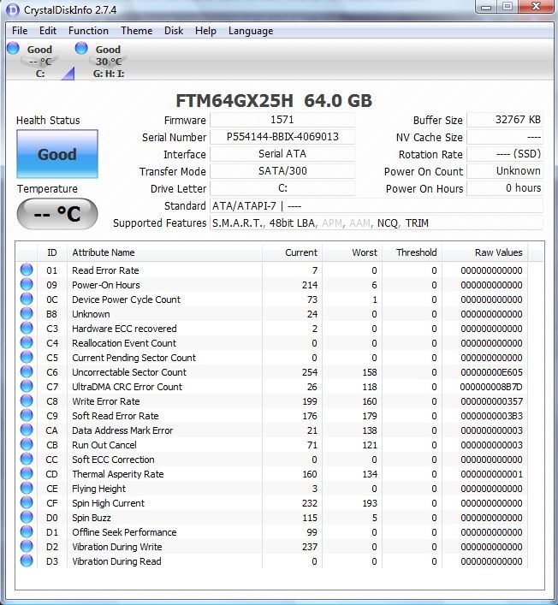Viewport: 558px width, 605px height.
Task: Open the File menu
Action: (20, 31)
